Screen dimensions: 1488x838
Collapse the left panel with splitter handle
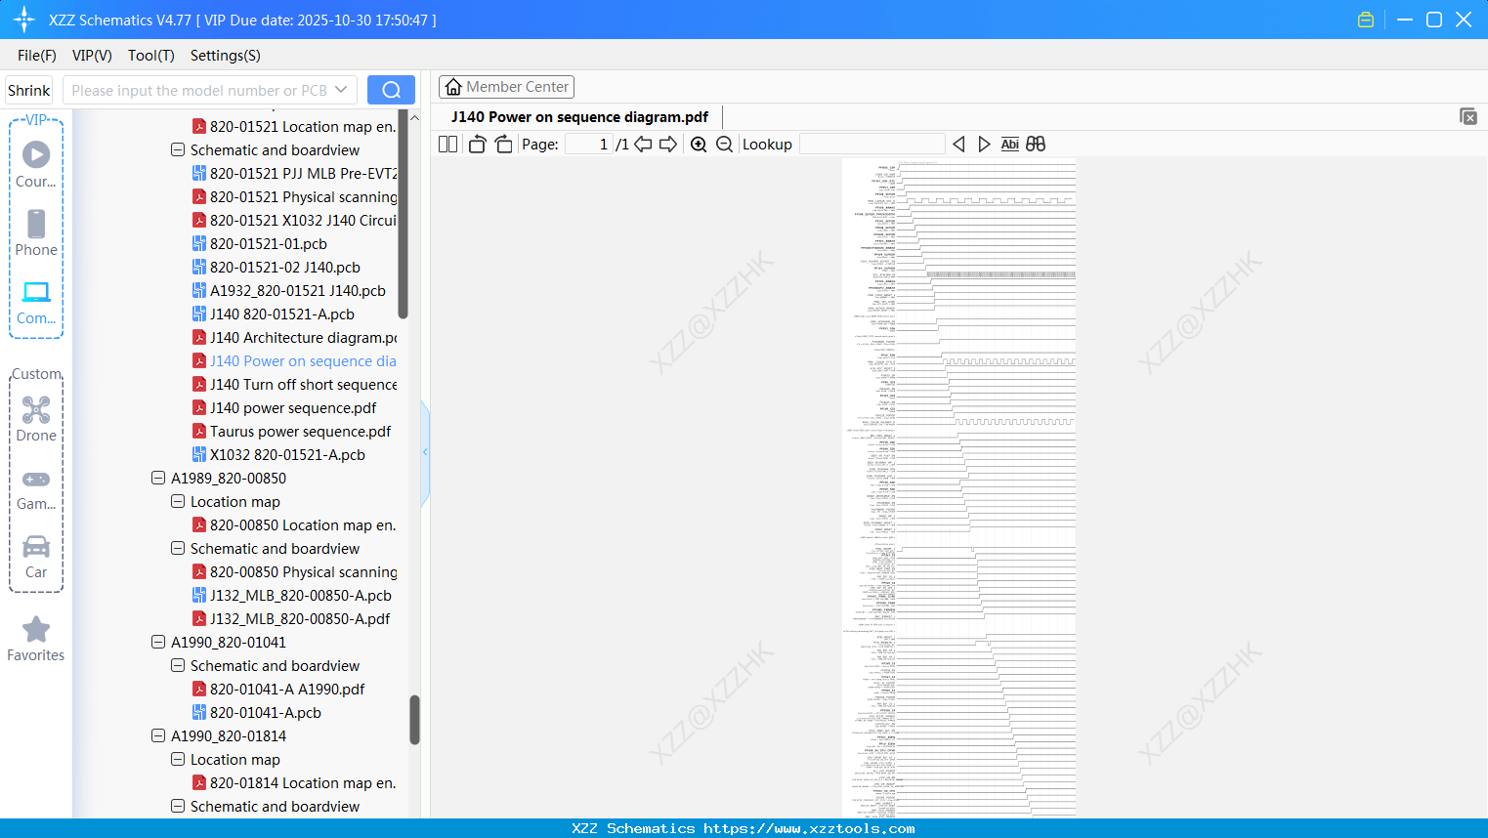coord(425,451)
